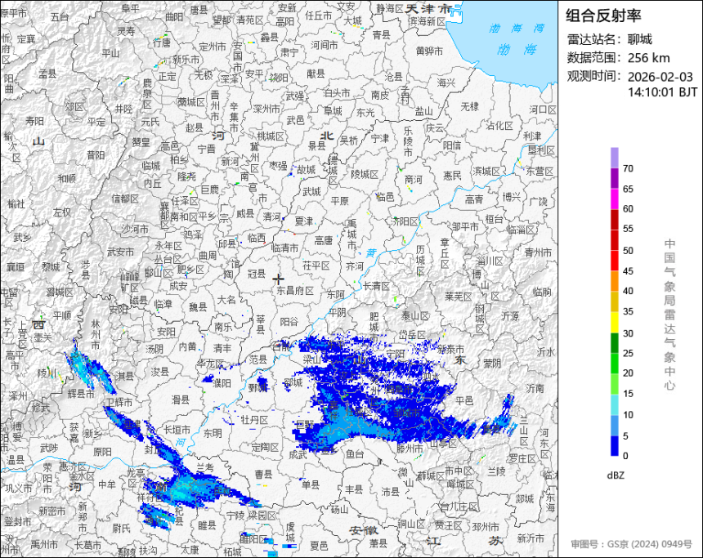Screen dimensions: 703x558
Task: Click the 黄骅市 map label
Action: (x=429, y=51)
